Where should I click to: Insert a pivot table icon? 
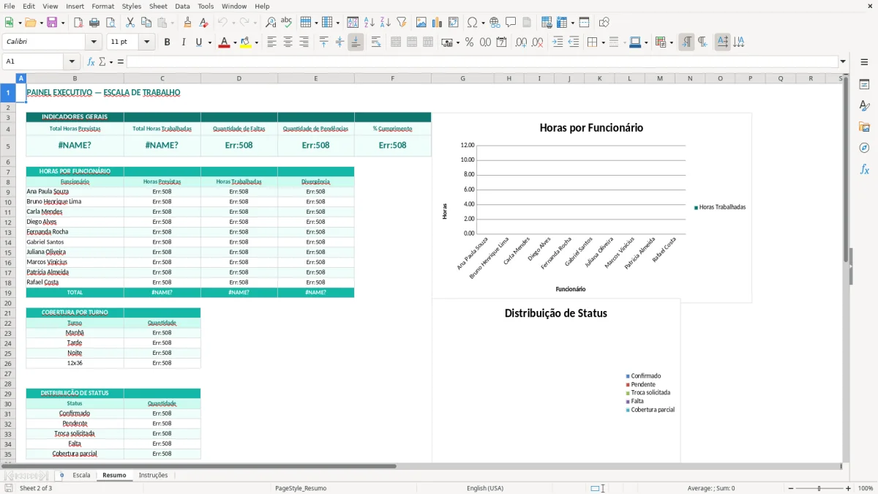[454, 23]
